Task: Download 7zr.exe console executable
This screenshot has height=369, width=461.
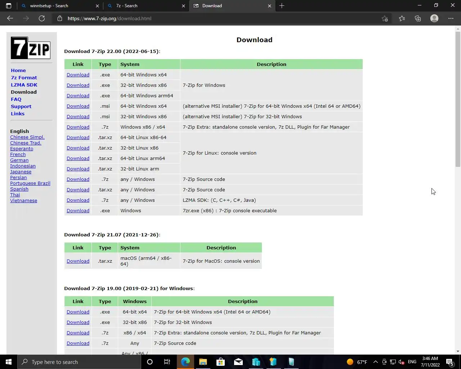Action: (x=78, y=210)
